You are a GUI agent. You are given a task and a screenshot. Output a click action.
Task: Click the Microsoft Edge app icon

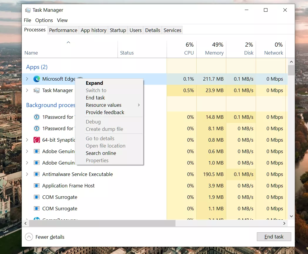(x=37, y=79)
